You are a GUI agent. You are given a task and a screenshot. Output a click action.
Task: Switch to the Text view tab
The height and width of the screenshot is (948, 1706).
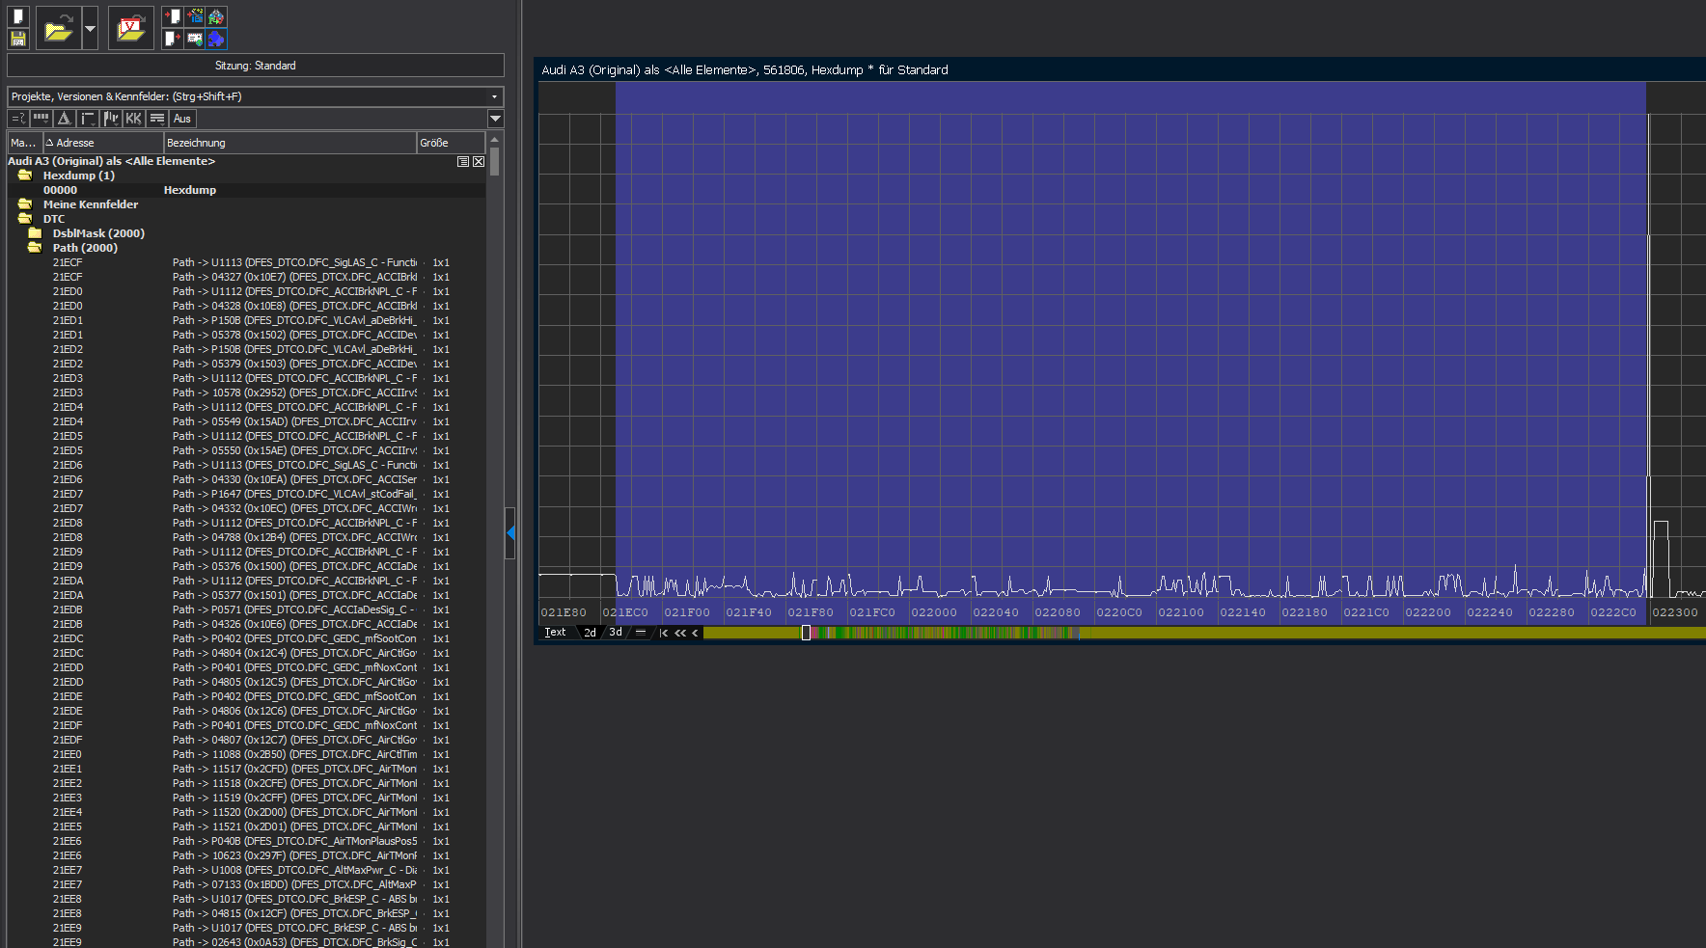[x=556, y=633]
